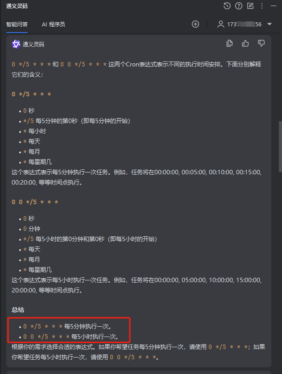Copy the 通义灵码 answer
282x374 pixels.
229,43
